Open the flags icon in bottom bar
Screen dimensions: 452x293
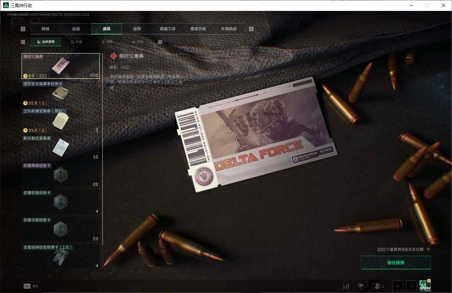pos(361,286)
